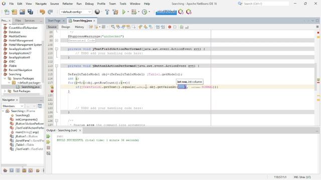Image resolution: width=321 pixels, height=180 pixels.
Task: Open the Navigate menu
Action: 41,3
